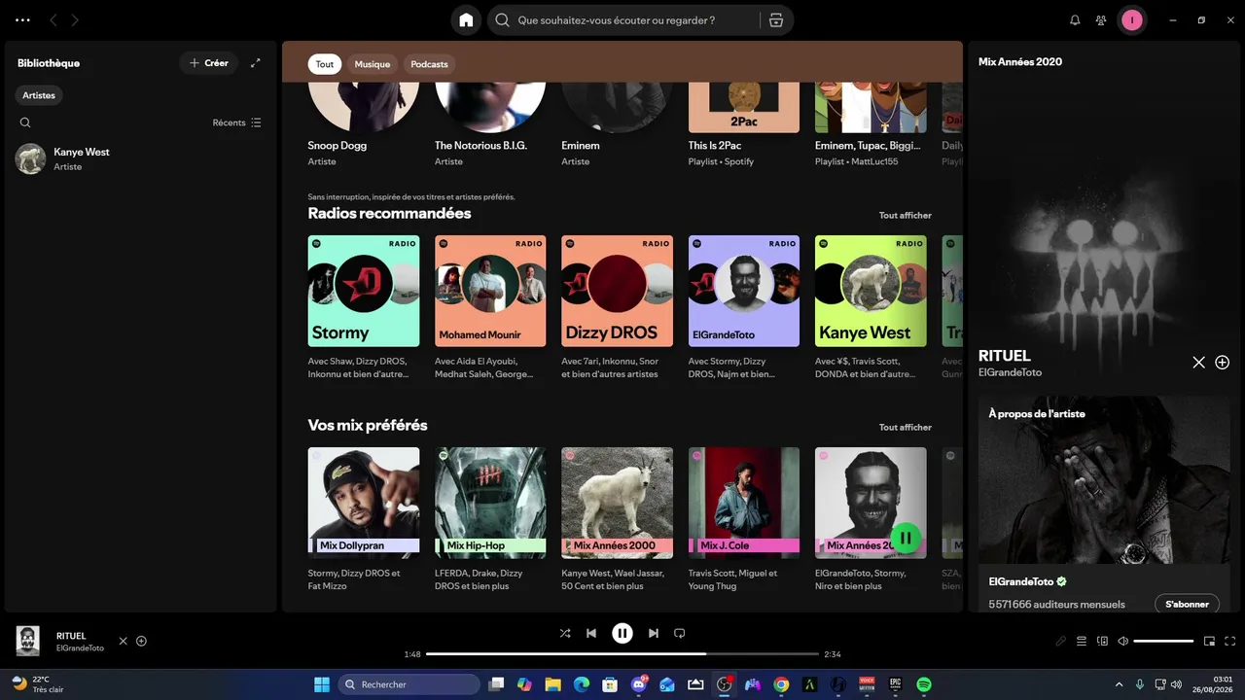Switch to the Musique filter tab
This screenshot has height=700, width=1245.
pyautogui.click(x=372, y=64)
